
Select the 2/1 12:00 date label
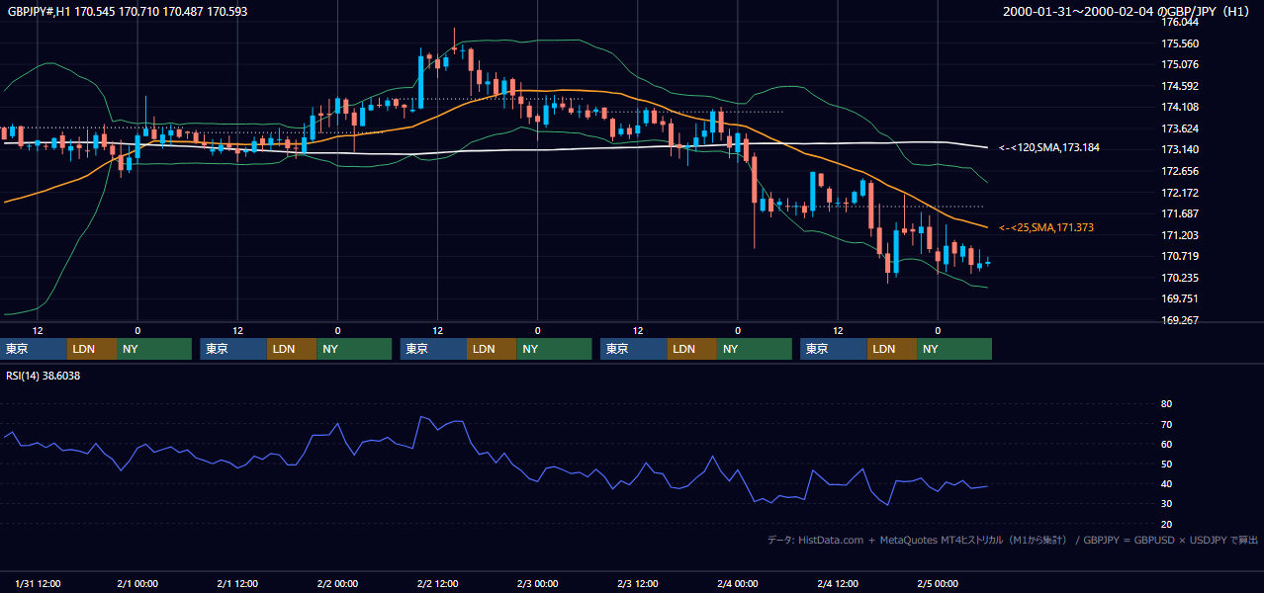point(237,583)
